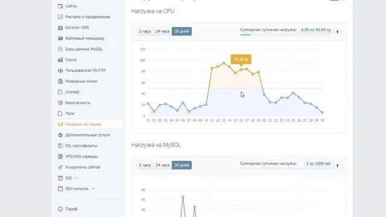This screenshot has width=386, height=217.
Task: Click the Ускоритель сайтов label text
Action: click(83, 168)
